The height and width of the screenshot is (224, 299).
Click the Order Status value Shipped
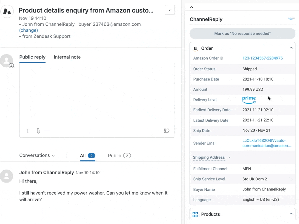[x=250, y=69]
